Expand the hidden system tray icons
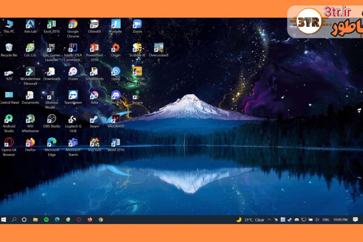This screenshot has width=363, height=242. 269,220
